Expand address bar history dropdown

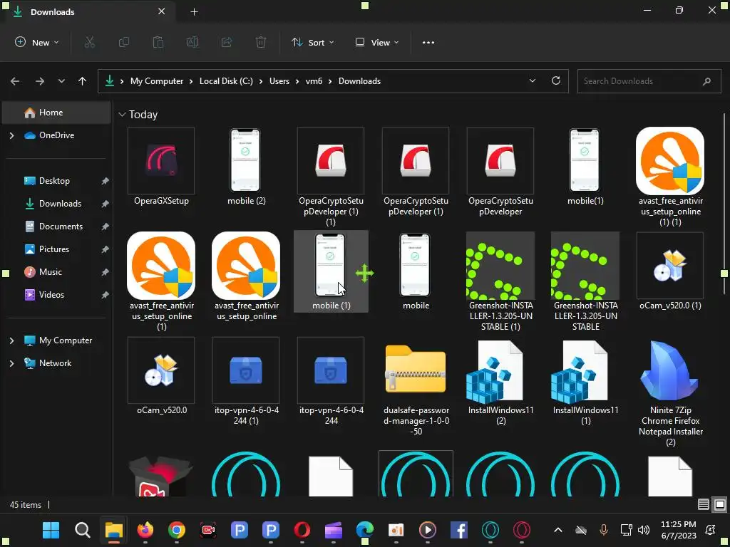click(532, 81)
